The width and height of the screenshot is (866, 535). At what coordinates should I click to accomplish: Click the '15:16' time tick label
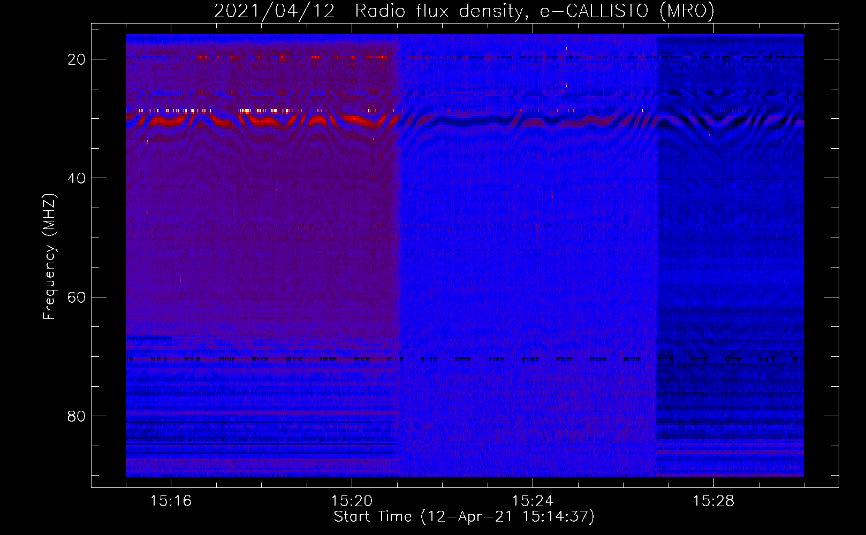click(171, 501)
